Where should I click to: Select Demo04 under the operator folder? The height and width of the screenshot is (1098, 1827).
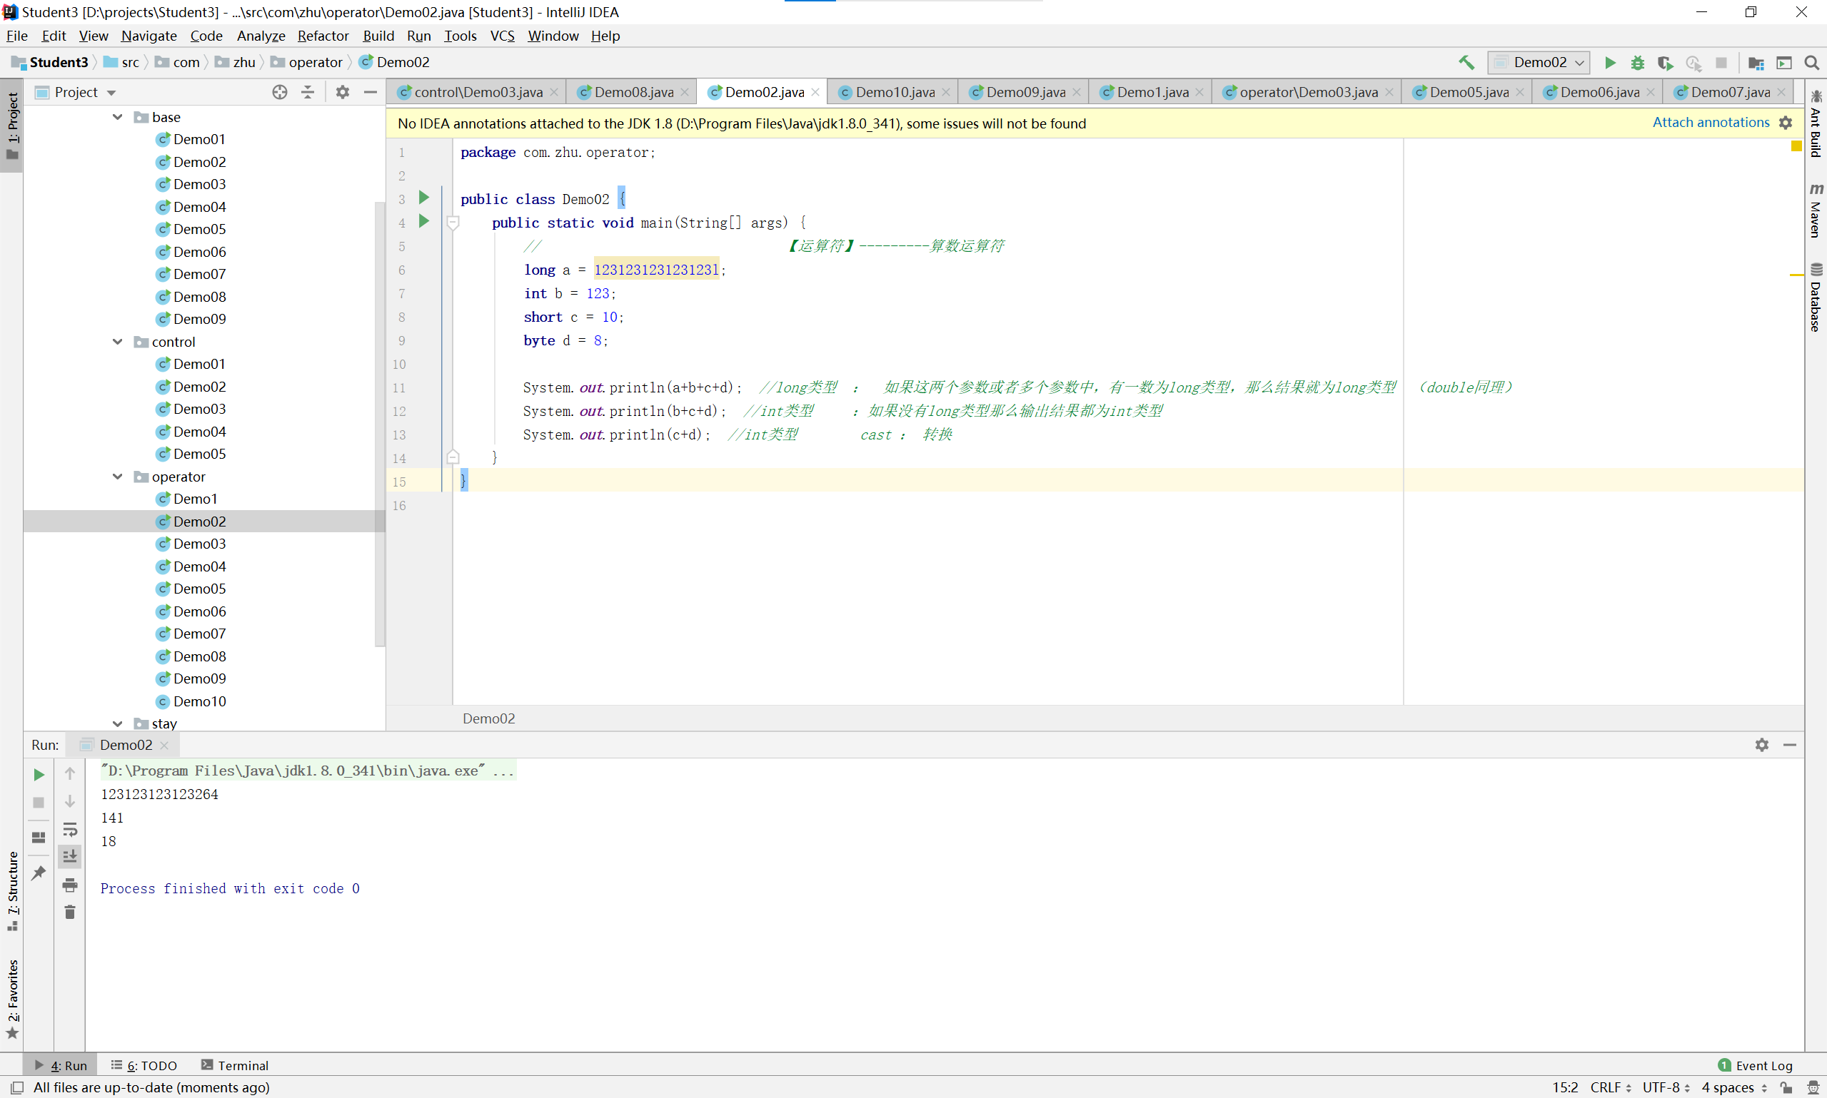[199, 566]
